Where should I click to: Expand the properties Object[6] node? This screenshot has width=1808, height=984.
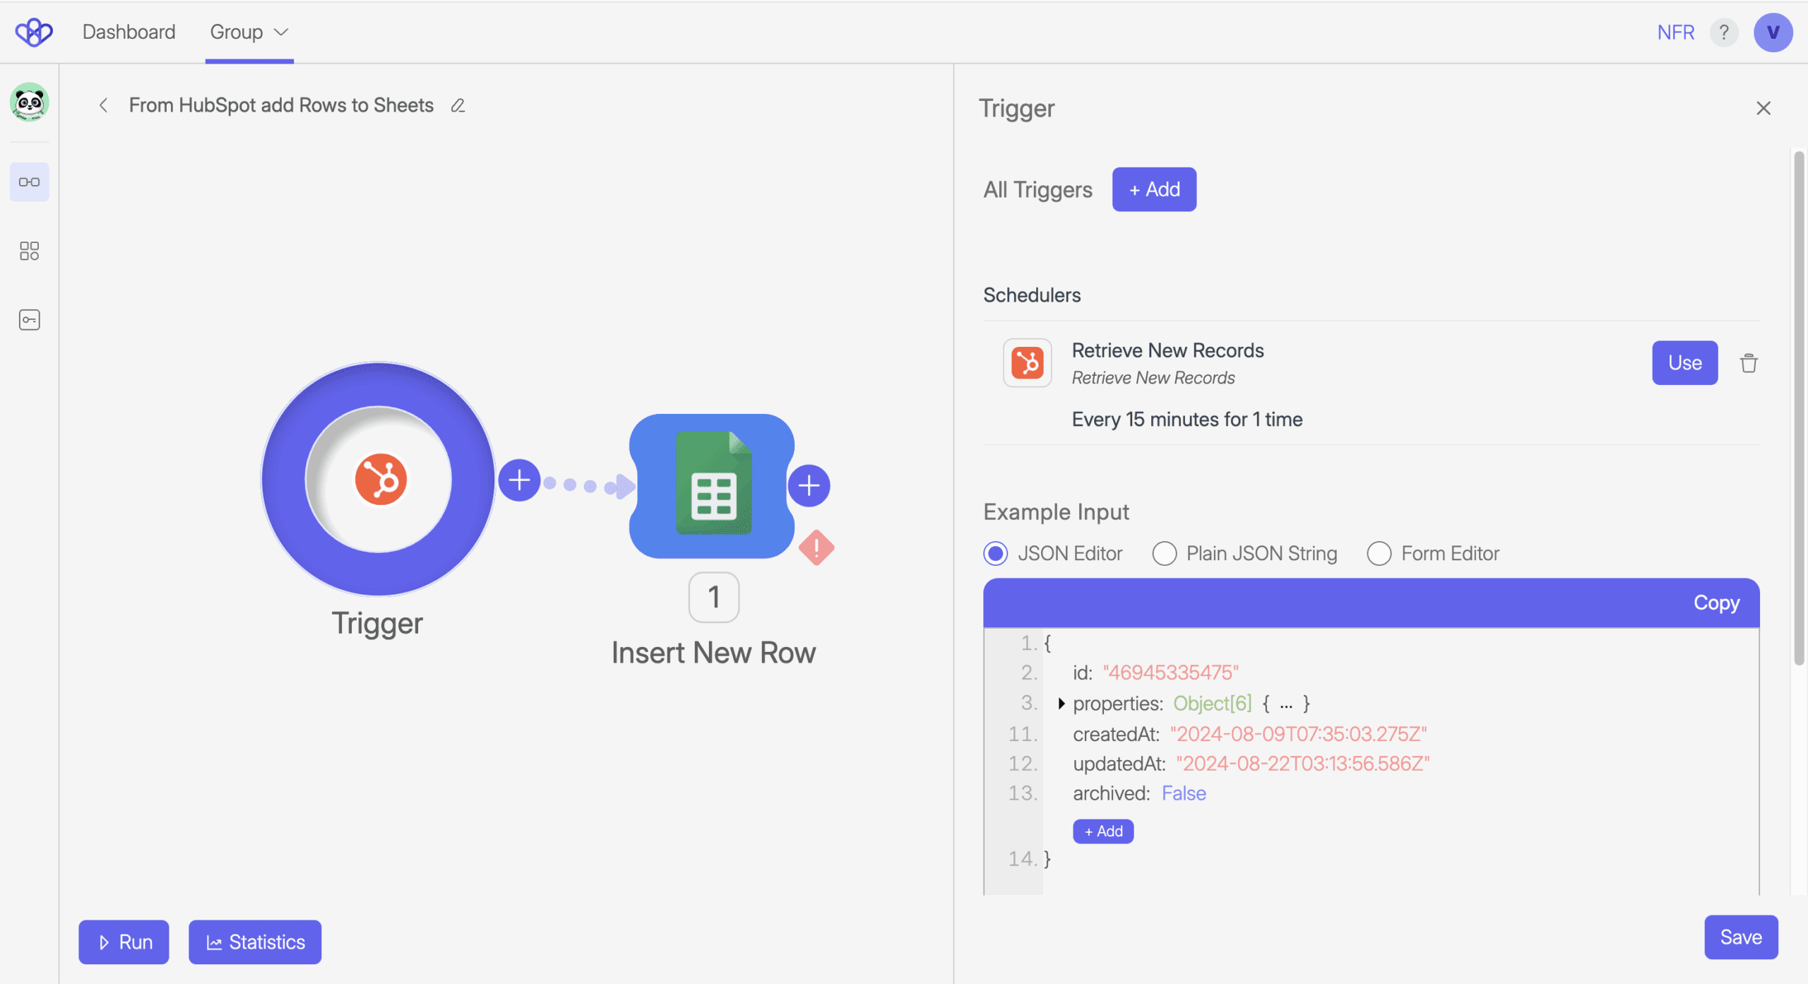1061,704
